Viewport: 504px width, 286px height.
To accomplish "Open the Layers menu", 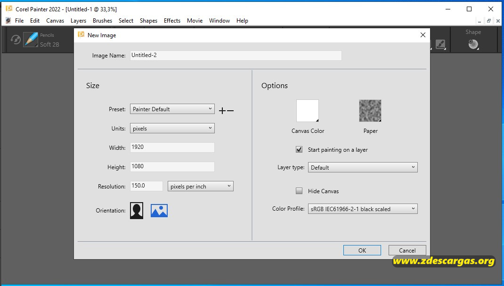I will [x=79, y=21].
